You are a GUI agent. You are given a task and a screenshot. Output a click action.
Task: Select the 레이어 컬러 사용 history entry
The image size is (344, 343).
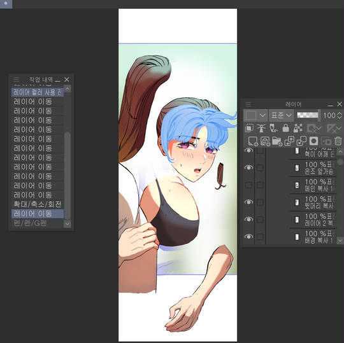pyautogui.click(x=38, y=92)
